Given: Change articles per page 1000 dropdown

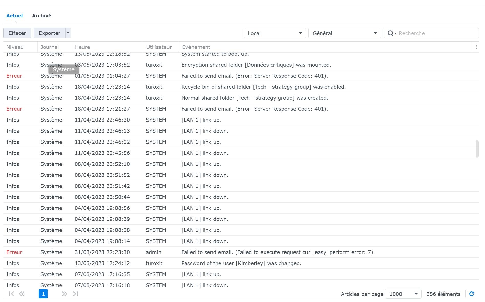Looking at the screenshot, I should point(403,294).
